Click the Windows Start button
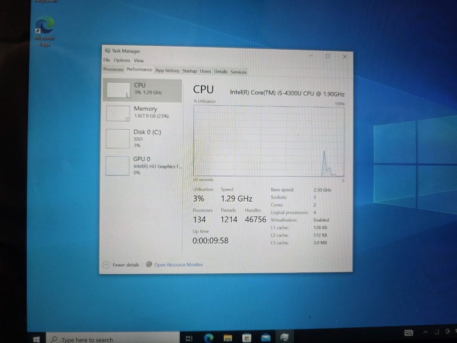This screenshot has width=457, height=343. pyautogui.click(x=37, y=339)
